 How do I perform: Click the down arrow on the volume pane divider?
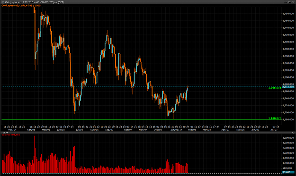7,133
